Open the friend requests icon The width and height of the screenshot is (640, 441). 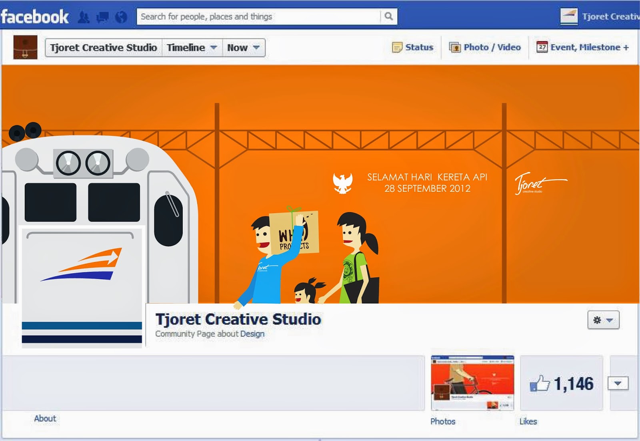tap(84, 17)
